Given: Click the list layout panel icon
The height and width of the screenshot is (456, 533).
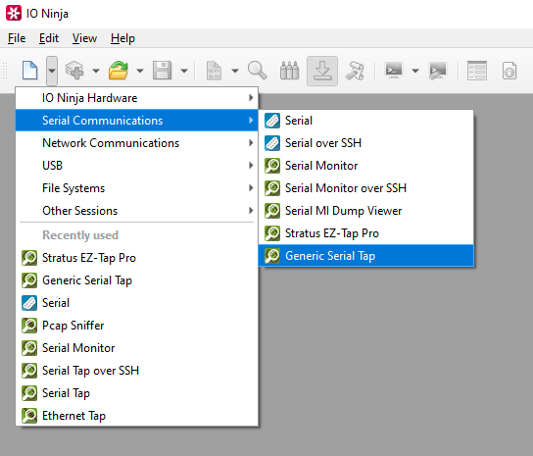Looking at the screenshot, I should pyautogui.click(x=476, y=71).
